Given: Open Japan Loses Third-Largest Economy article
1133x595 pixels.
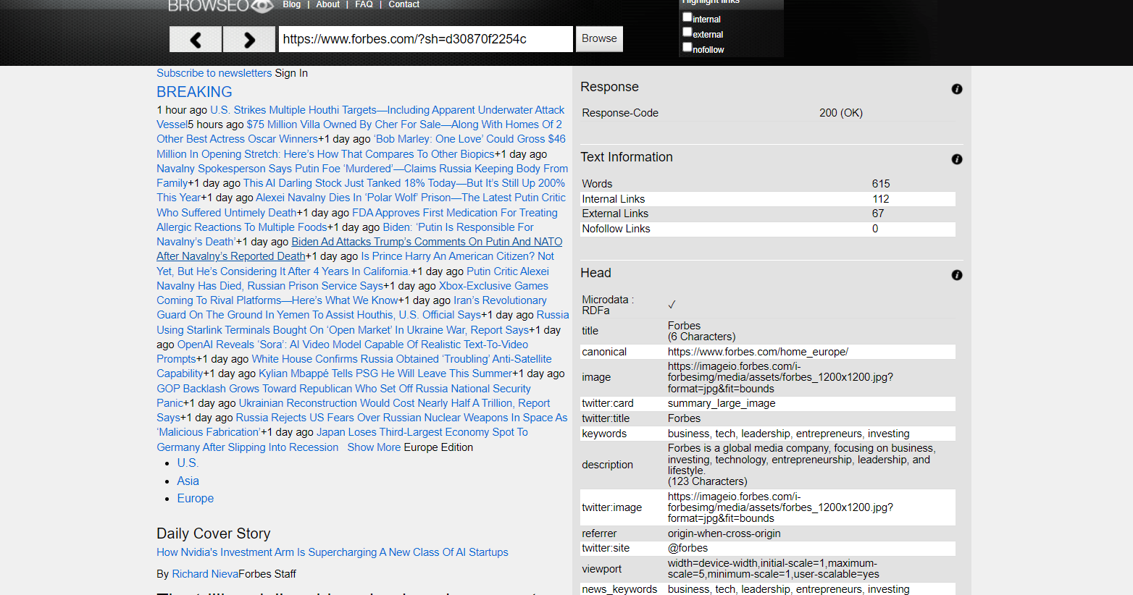Looking at the screenshot, I should (x=422, y=432).
